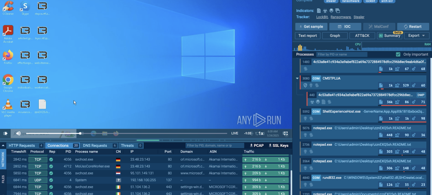Click the biohazard indicator icon beside Indicators
Screen dimensions: 432x195
325,11
